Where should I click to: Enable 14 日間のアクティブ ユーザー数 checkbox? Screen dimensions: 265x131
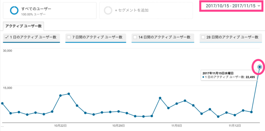(135, 37)
